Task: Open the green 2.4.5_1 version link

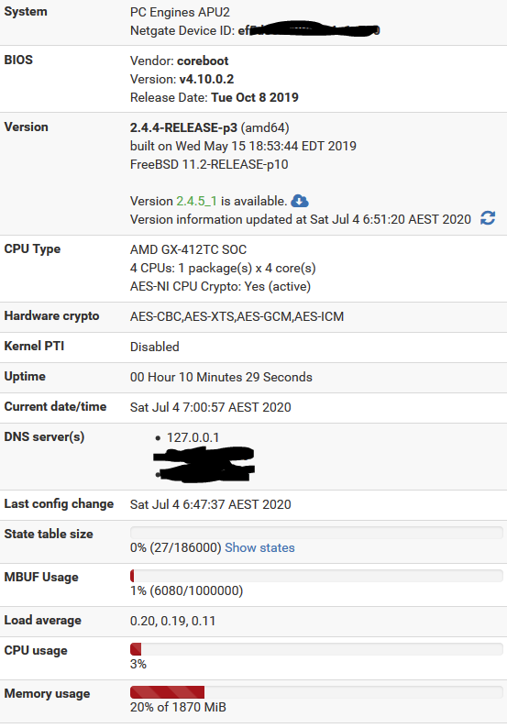Action: pos(196,201)
